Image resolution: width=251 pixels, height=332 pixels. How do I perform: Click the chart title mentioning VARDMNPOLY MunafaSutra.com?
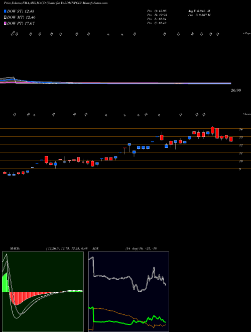[x=56, y=3]
